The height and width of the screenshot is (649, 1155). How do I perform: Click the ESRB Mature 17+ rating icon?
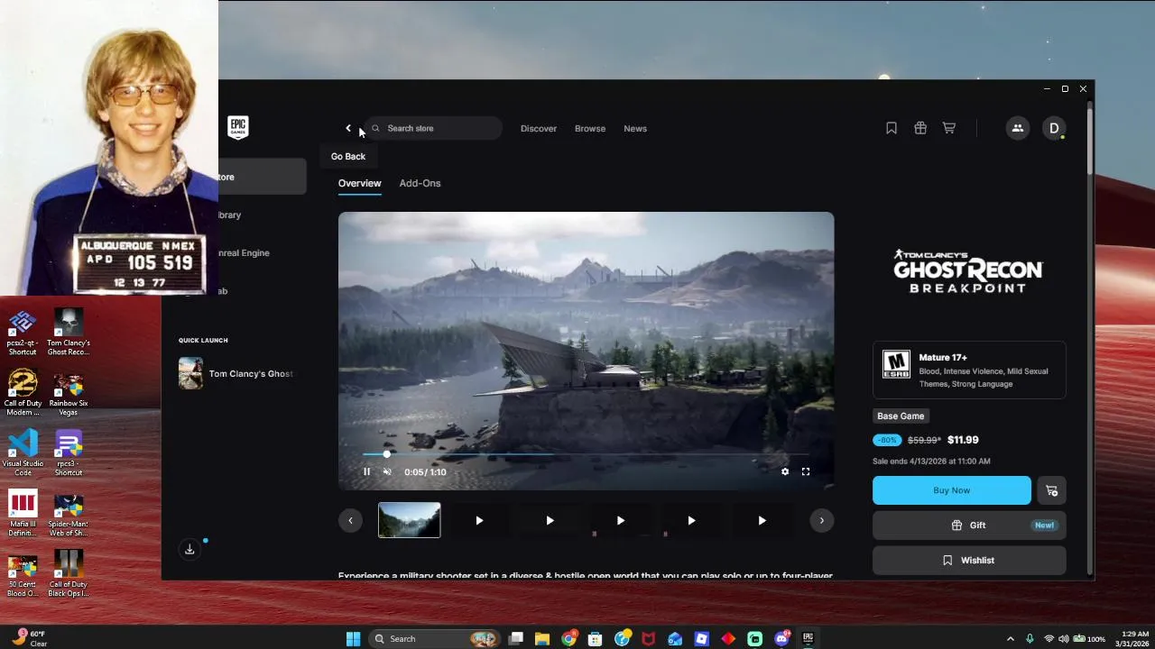click(x=896, y=364)
